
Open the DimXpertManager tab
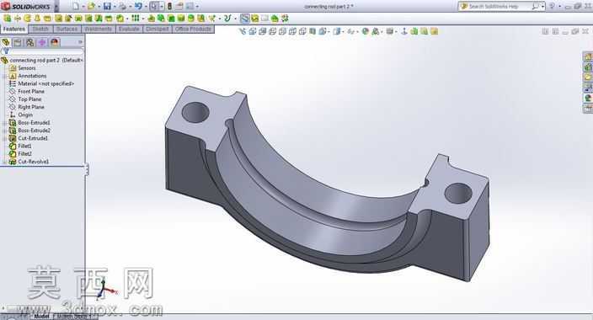click(42, 42)
